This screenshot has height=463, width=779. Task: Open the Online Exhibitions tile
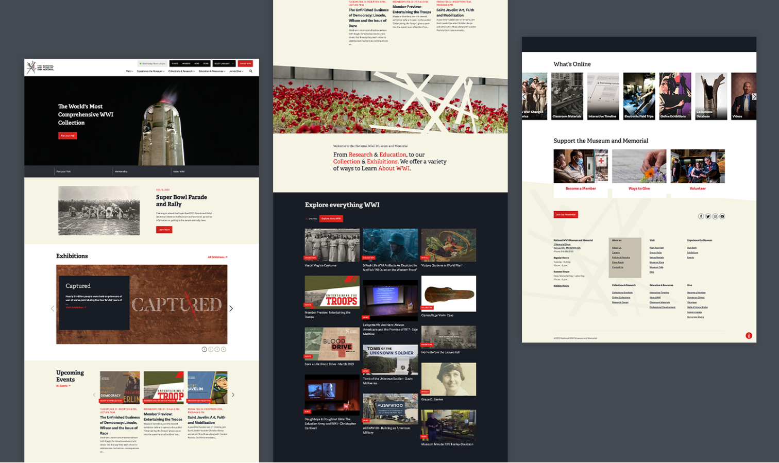point(675,96)
